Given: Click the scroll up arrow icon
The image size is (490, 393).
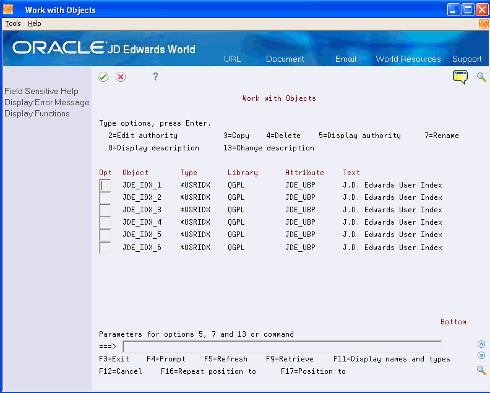Looking at the screenshot, I should [x=481, y=344].
